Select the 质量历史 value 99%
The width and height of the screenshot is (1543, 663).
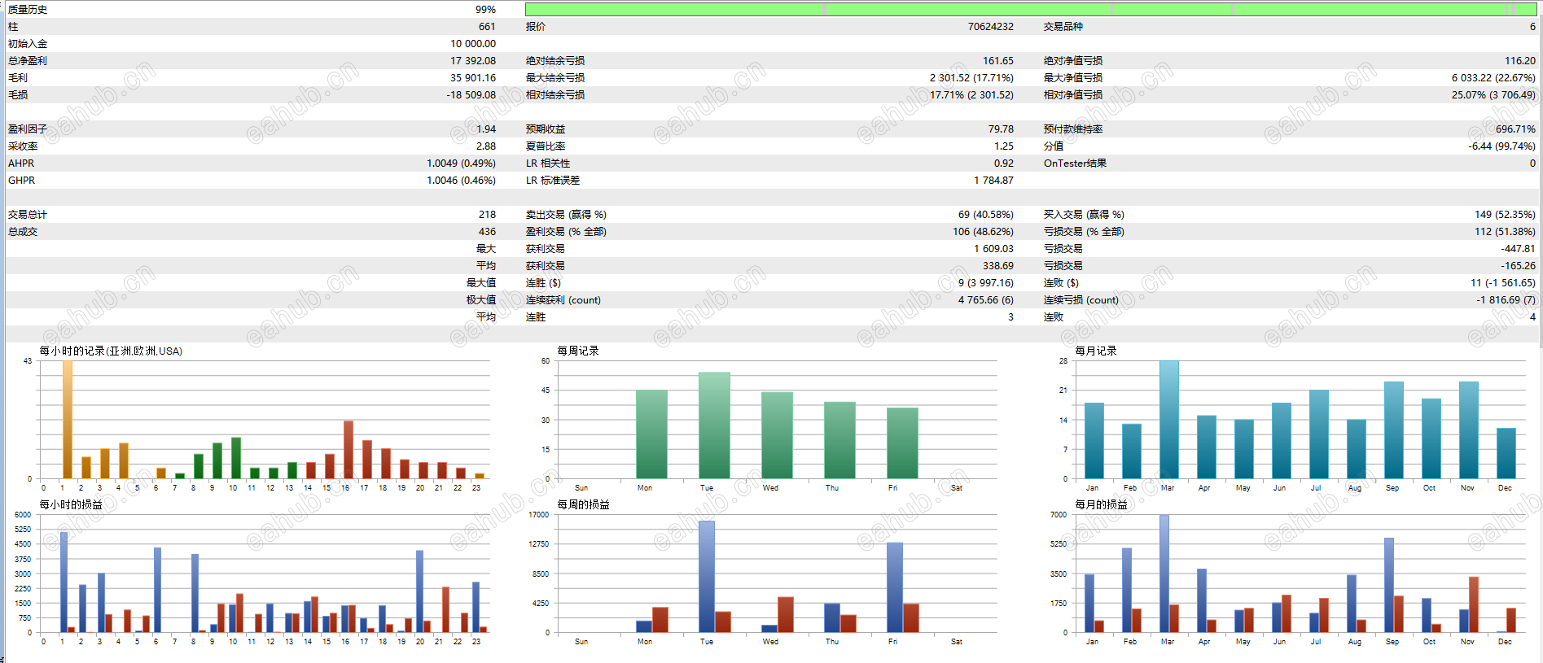(x=485, y=10)
